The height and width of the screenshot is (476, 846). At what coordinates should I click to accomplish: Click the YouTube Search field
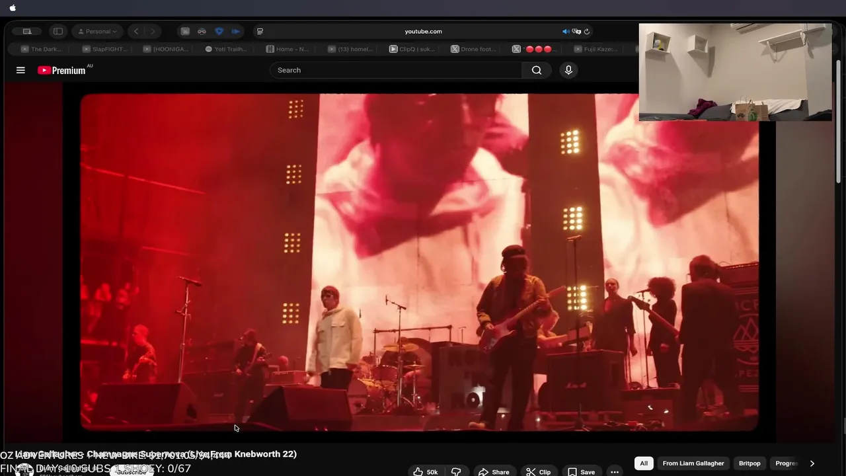coord(395,70)
